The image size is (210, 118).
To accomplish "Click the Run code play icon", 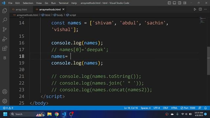I will (195, 10).
